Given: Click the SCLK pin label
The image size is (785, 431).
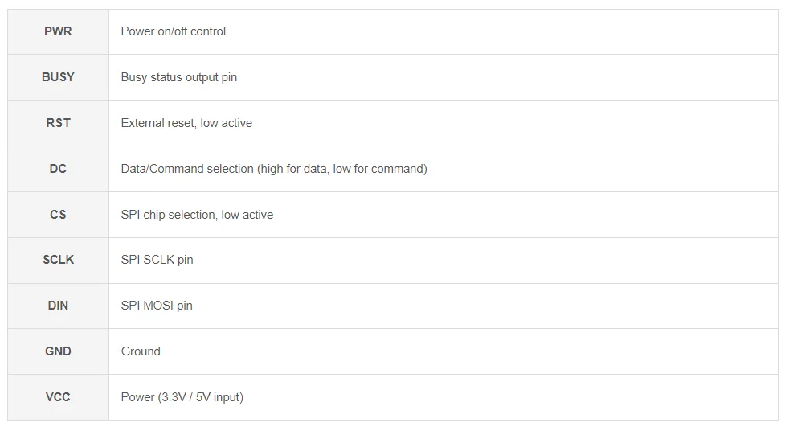Looking at the screenshot, I should click(58, 260).
